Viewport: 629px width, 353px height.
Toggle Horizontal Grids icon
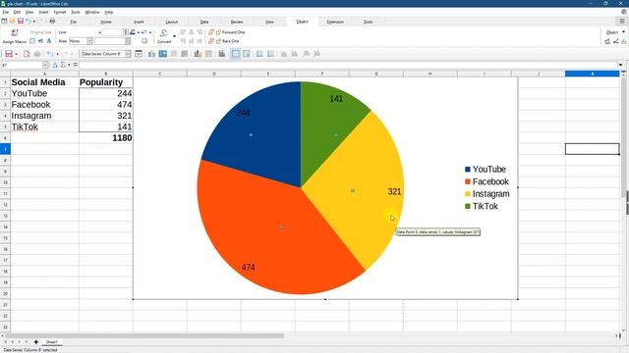(259, 54)
